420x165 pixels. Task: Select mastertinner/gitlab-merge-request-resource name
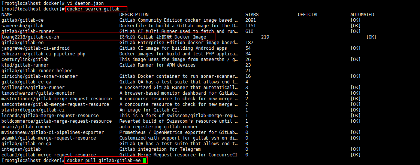coord(57,99)
